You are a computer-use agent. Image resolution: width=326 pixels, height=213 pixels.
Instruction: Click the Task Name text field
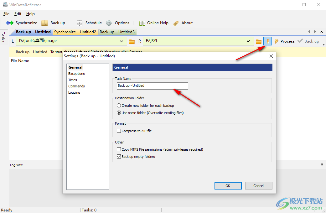point(152,86)
